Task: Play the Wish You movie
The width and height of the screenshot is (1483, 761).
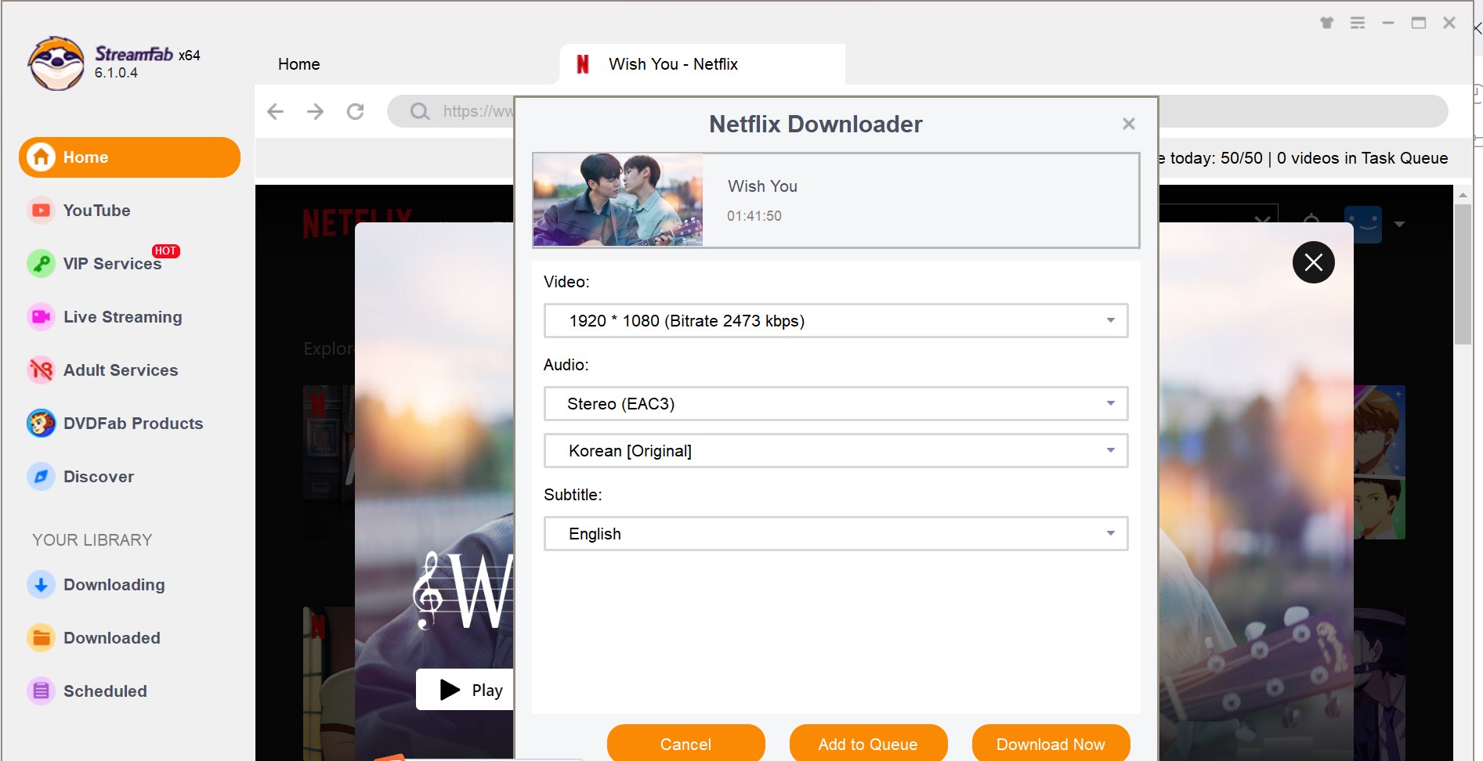Action: point(465,690)
